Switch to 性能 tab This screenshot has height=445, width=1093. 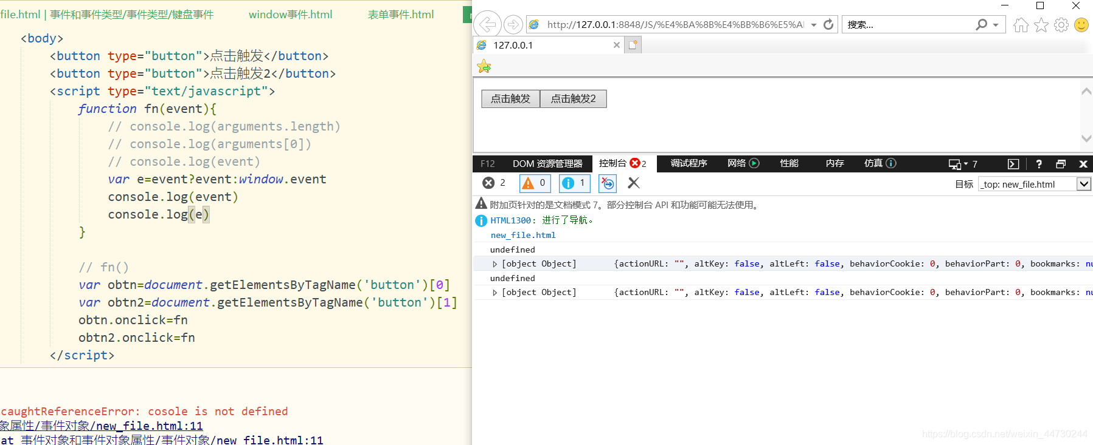click(x=789, y=163)
